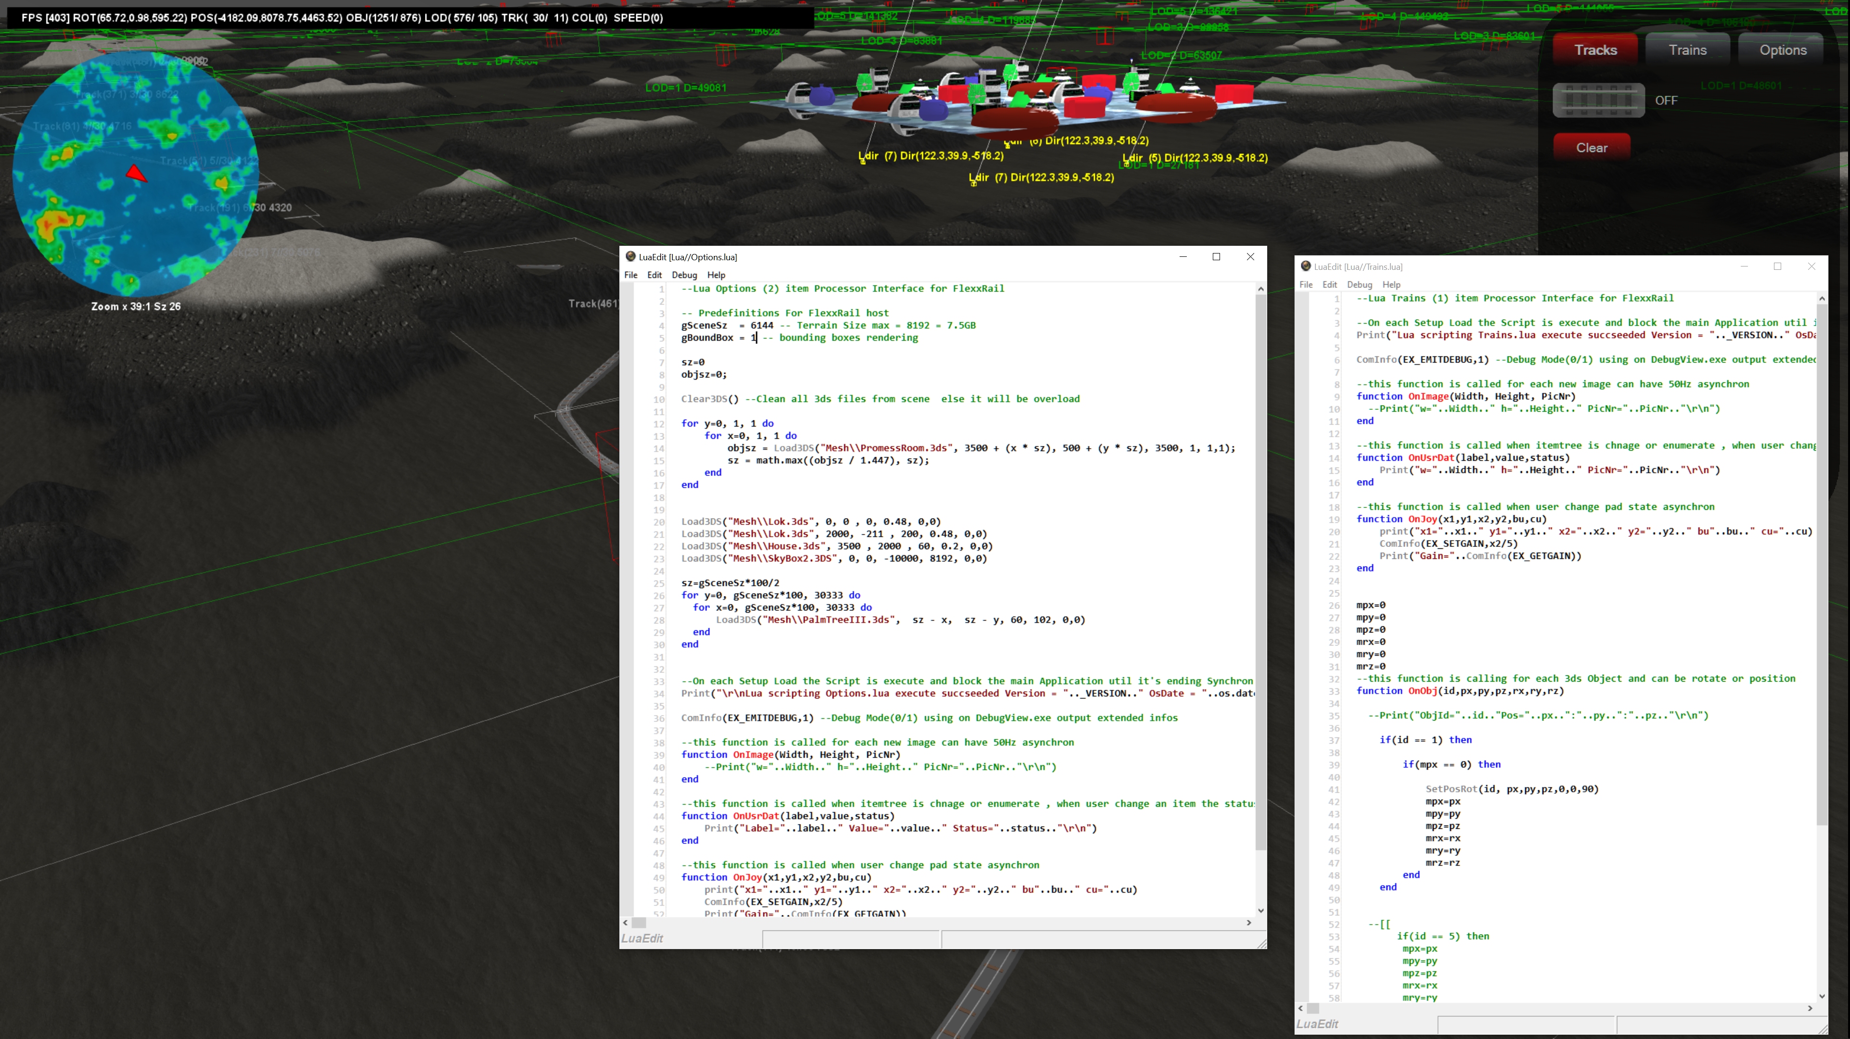Screen dimensions: 1850x1039
Task: Click function OnObj line in Trains.lua
Action: click(x=1460, y=691)
